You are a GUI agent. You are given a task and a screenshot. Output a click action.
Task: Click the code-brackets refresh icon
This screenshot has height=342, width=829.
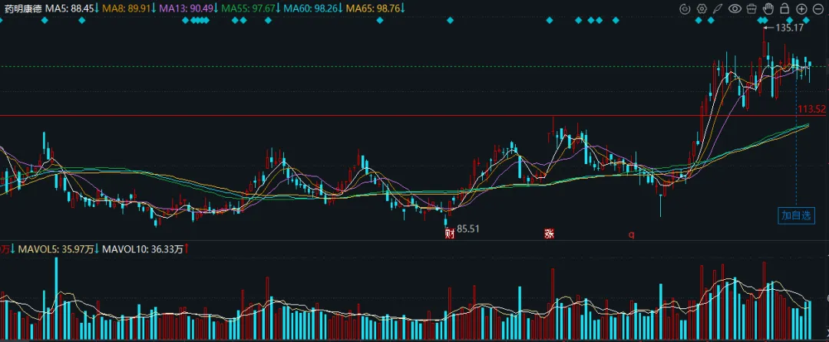point(685,8)
